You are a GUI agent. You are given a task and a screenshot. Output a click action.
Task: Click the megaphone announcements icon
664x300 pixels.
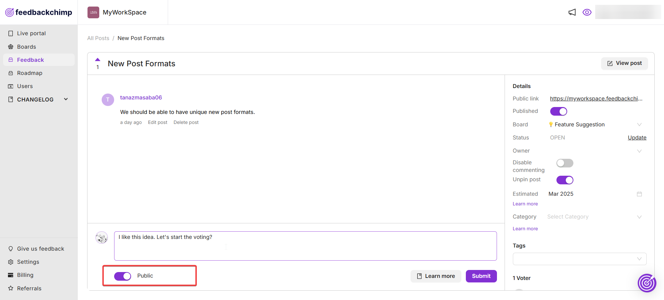coord(572,12)
